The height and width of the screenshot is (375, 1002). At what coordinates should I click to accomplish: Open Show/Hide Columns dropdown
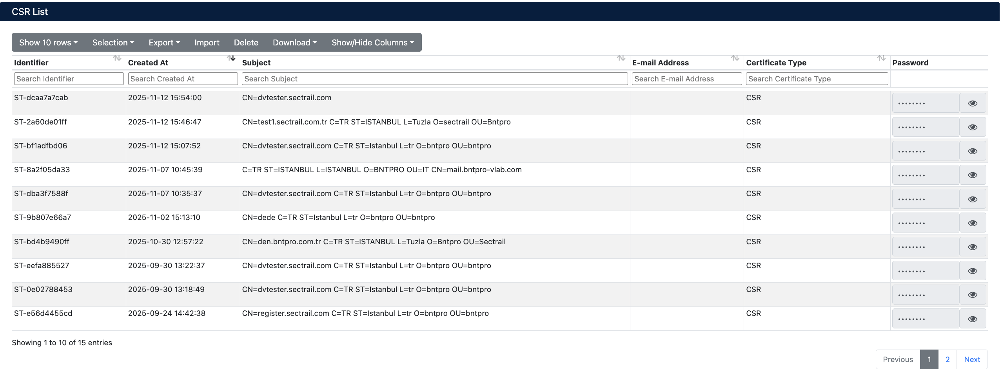pos(372,43)
